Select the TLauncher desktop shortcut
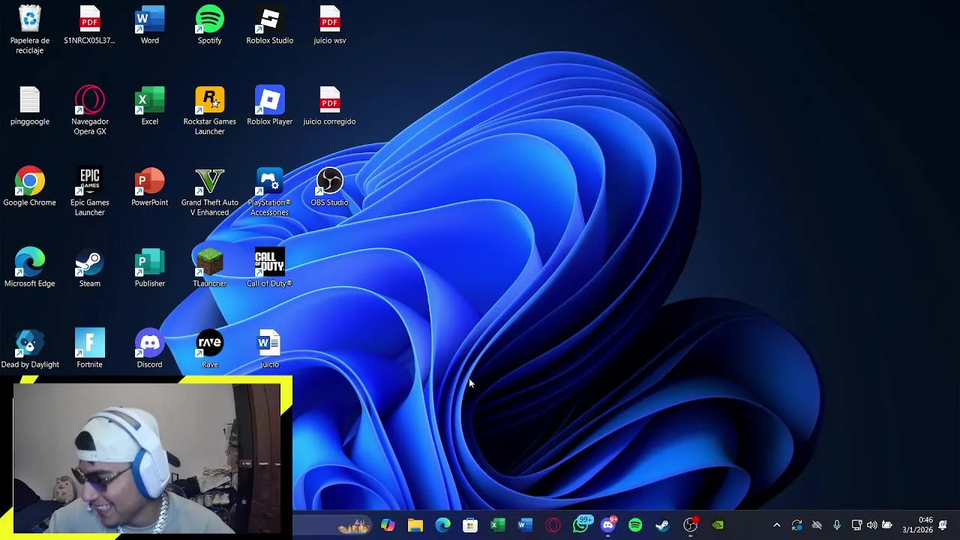This screenshot has width=960, height=540. point(210,267)
